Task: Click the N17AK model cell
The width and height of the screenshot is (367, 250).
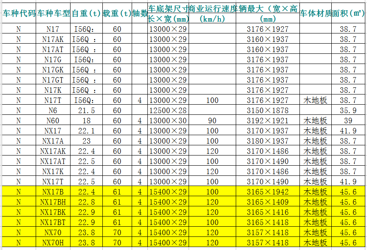Action: (x=53, y=39)
